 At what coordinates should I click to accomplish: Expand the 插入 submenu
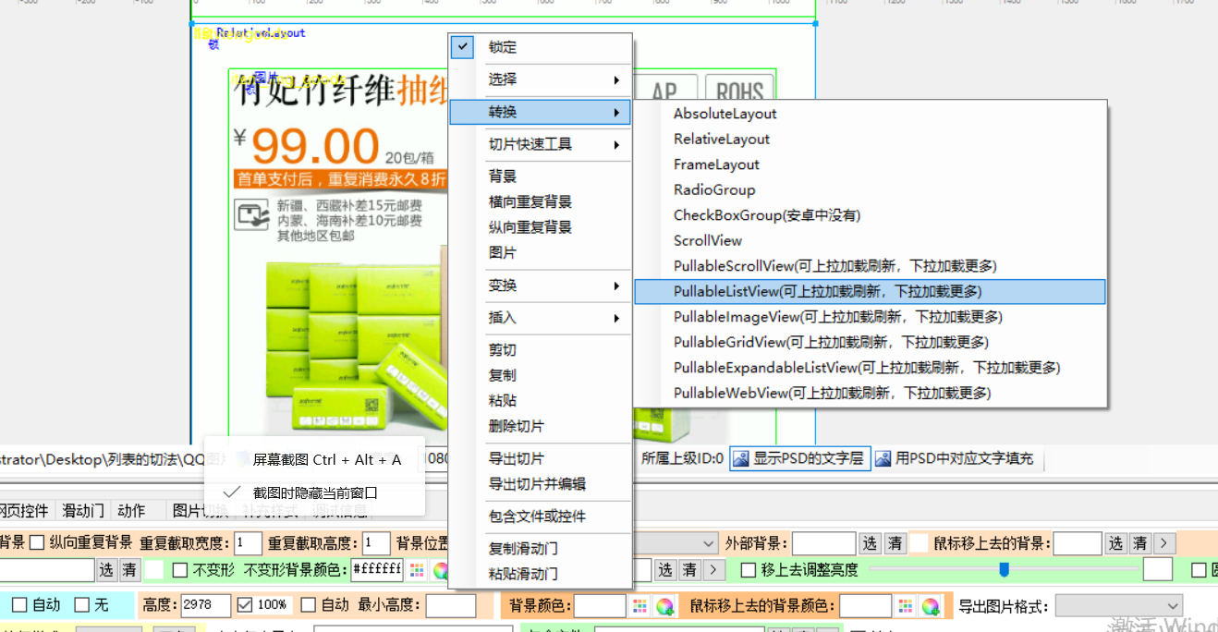(x=540, y=318)
